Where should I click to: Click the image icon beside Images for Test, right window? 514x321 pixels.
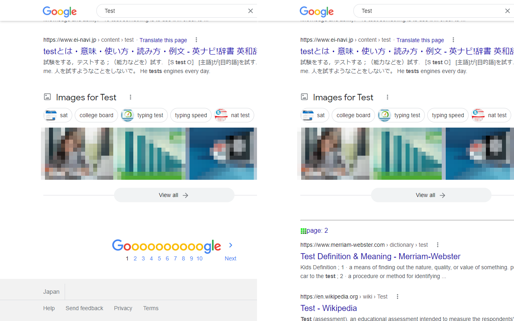[304, 97]
